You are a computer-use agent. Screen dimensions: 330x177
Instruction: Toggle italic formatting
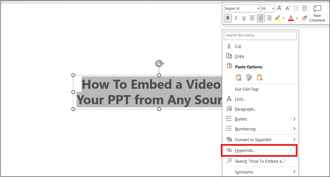pyautogui.click(x=236, y=18)
